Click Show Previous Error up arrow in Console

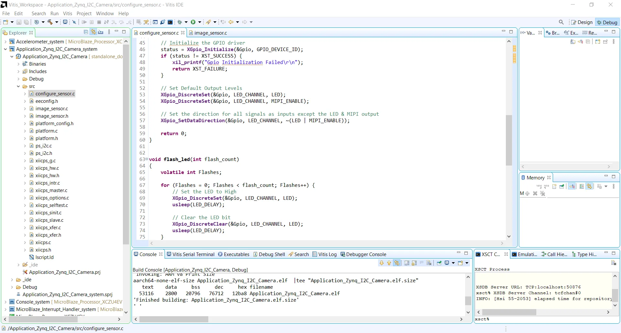[x=389, y=263]
